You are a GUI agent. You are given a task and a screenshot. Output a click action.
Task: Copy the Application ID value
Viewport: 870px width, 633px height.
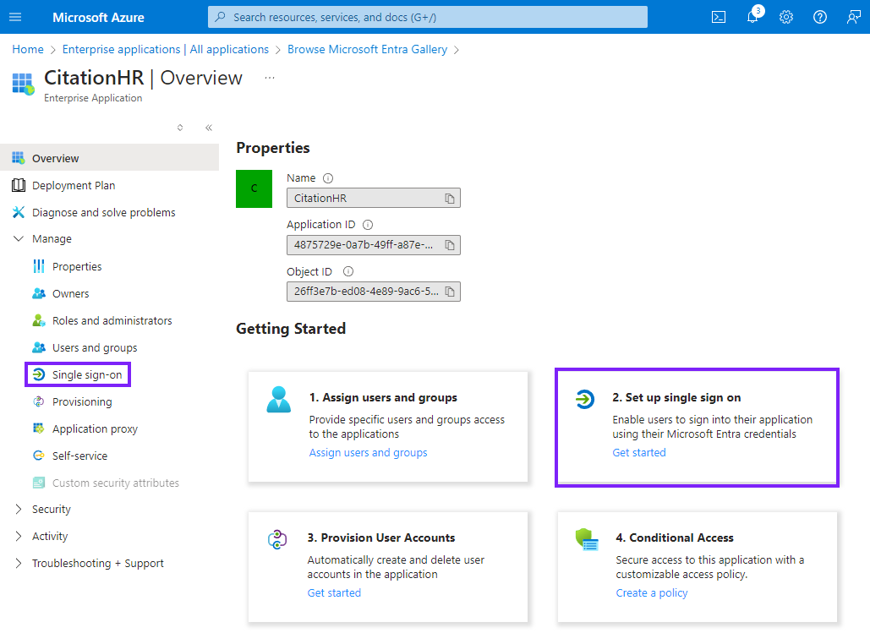[x=451, y=244]
